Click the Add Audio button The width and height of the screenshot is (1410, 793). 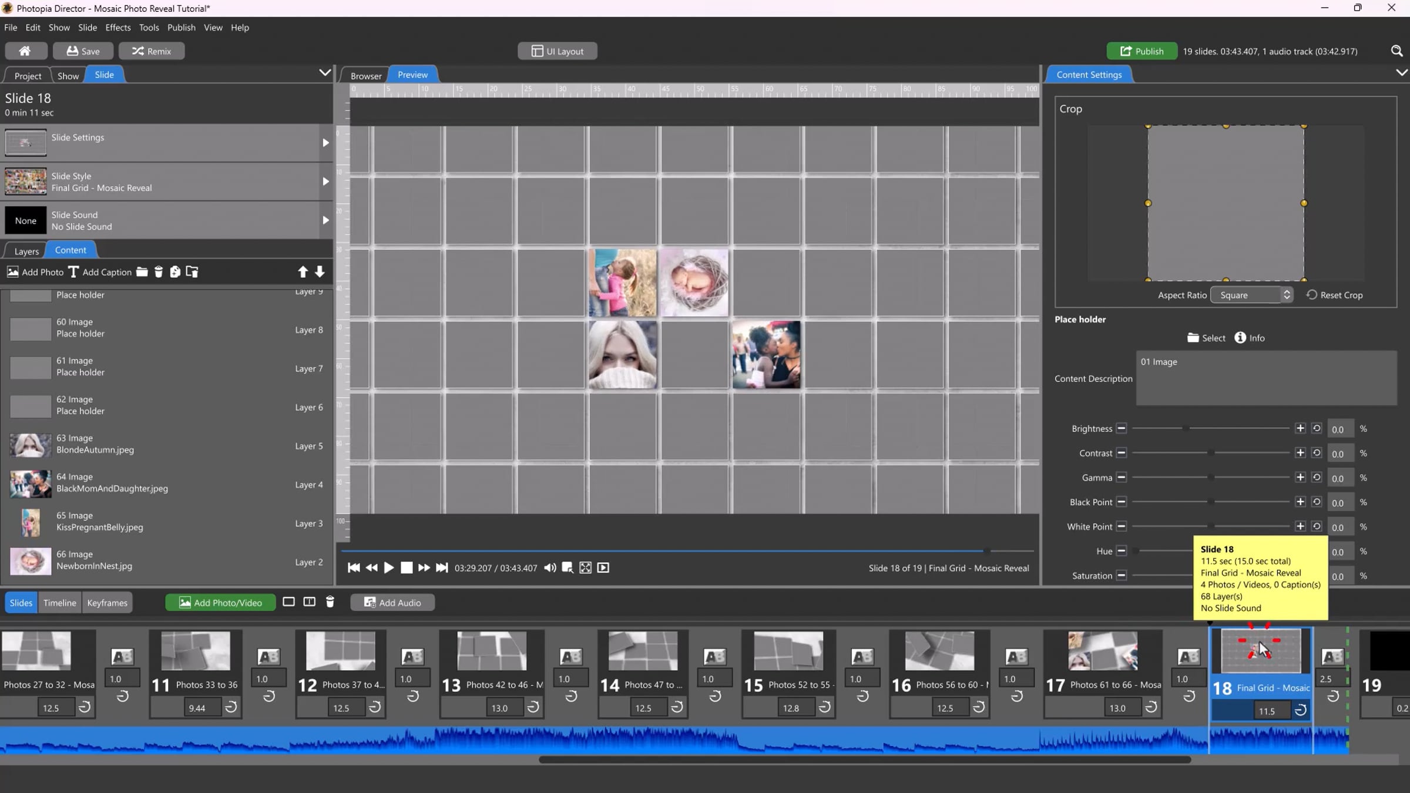[392, 603]
